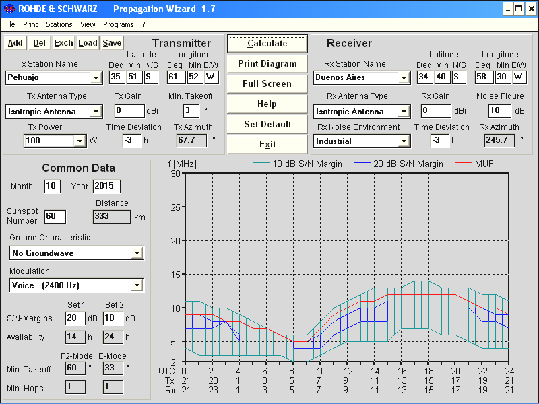Select the Year input field
The width and height of the screenshot is (539, 404).
[x=106, y=186]
